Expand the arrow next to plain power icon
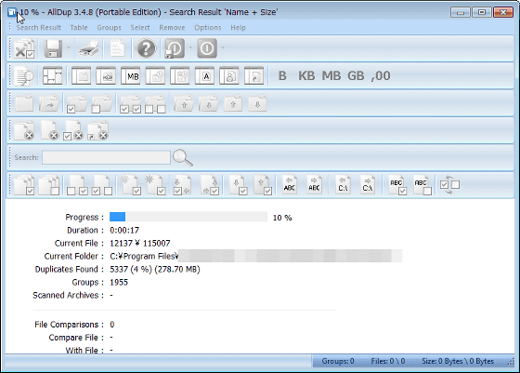Screen dimensions: 520x373 click(x=223, y=47)
